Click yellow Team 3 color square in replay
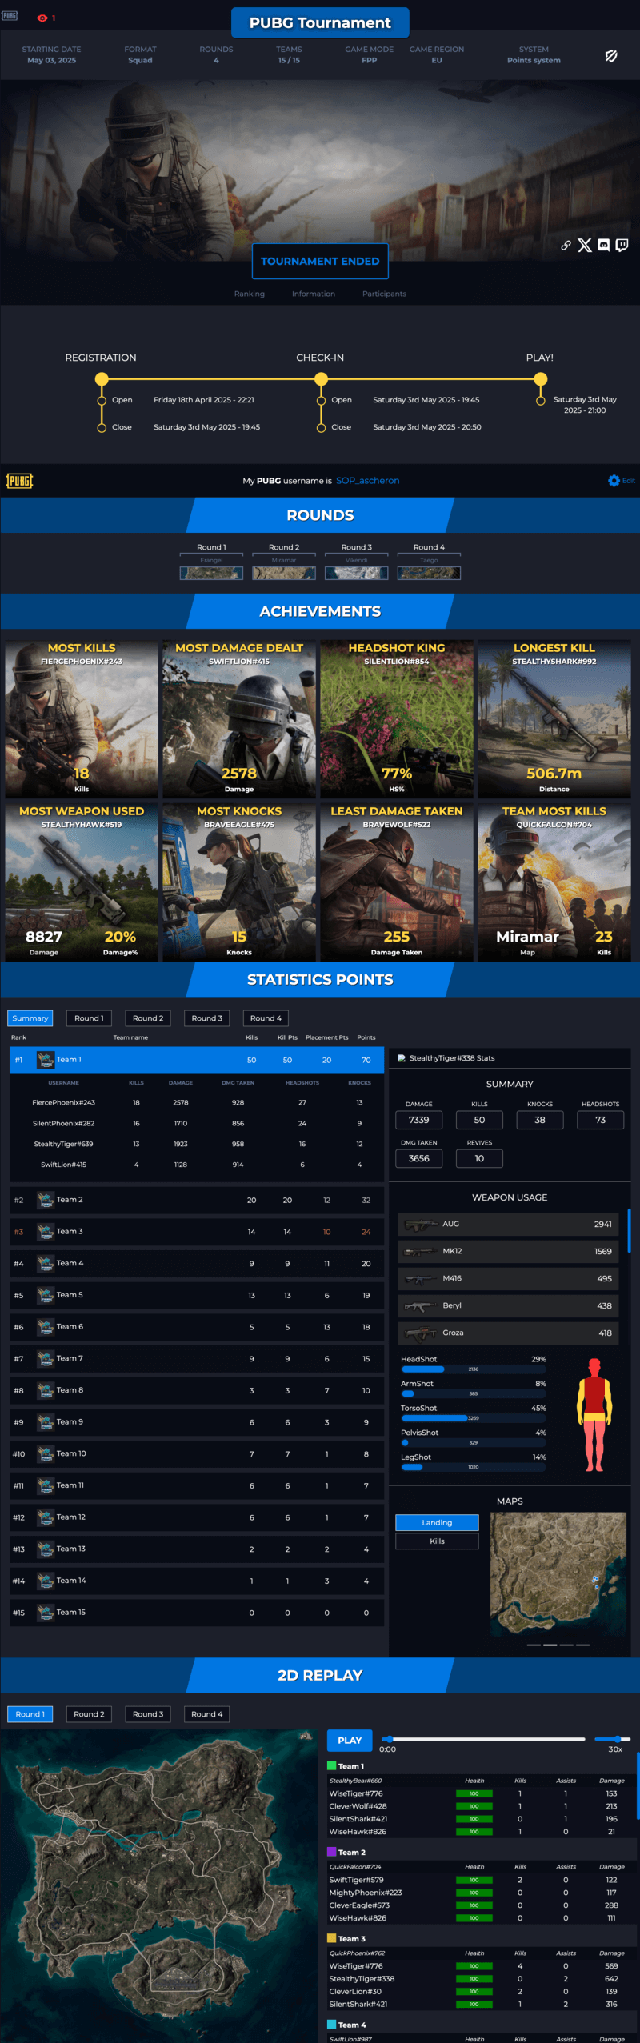The image size is (640, 2043). (331, 1939)
